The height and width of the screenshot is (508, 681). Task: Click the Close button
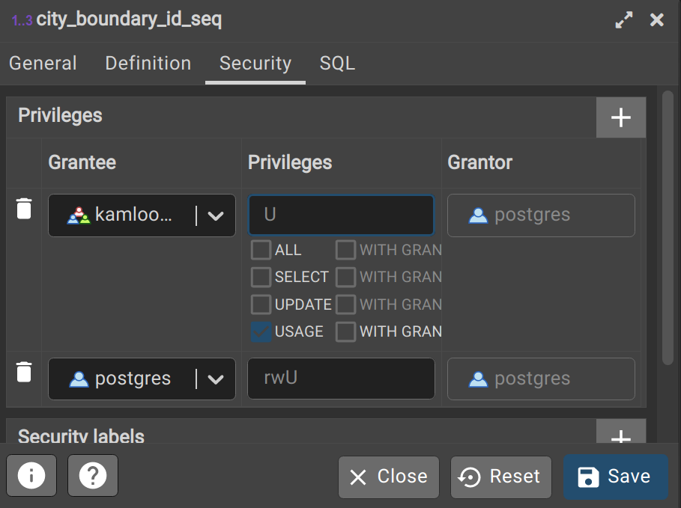[389, 477]
